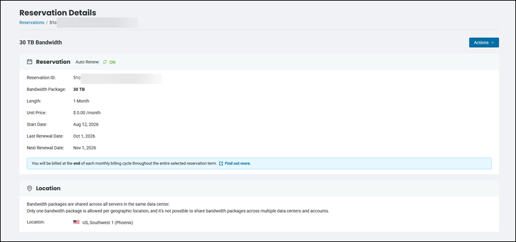516x242 pixels.
Task: Select the Oct 1, 2026 renewal date
Action: (x=84, y=136)
